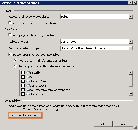Confirm settings with the OK button

(103, 124)
